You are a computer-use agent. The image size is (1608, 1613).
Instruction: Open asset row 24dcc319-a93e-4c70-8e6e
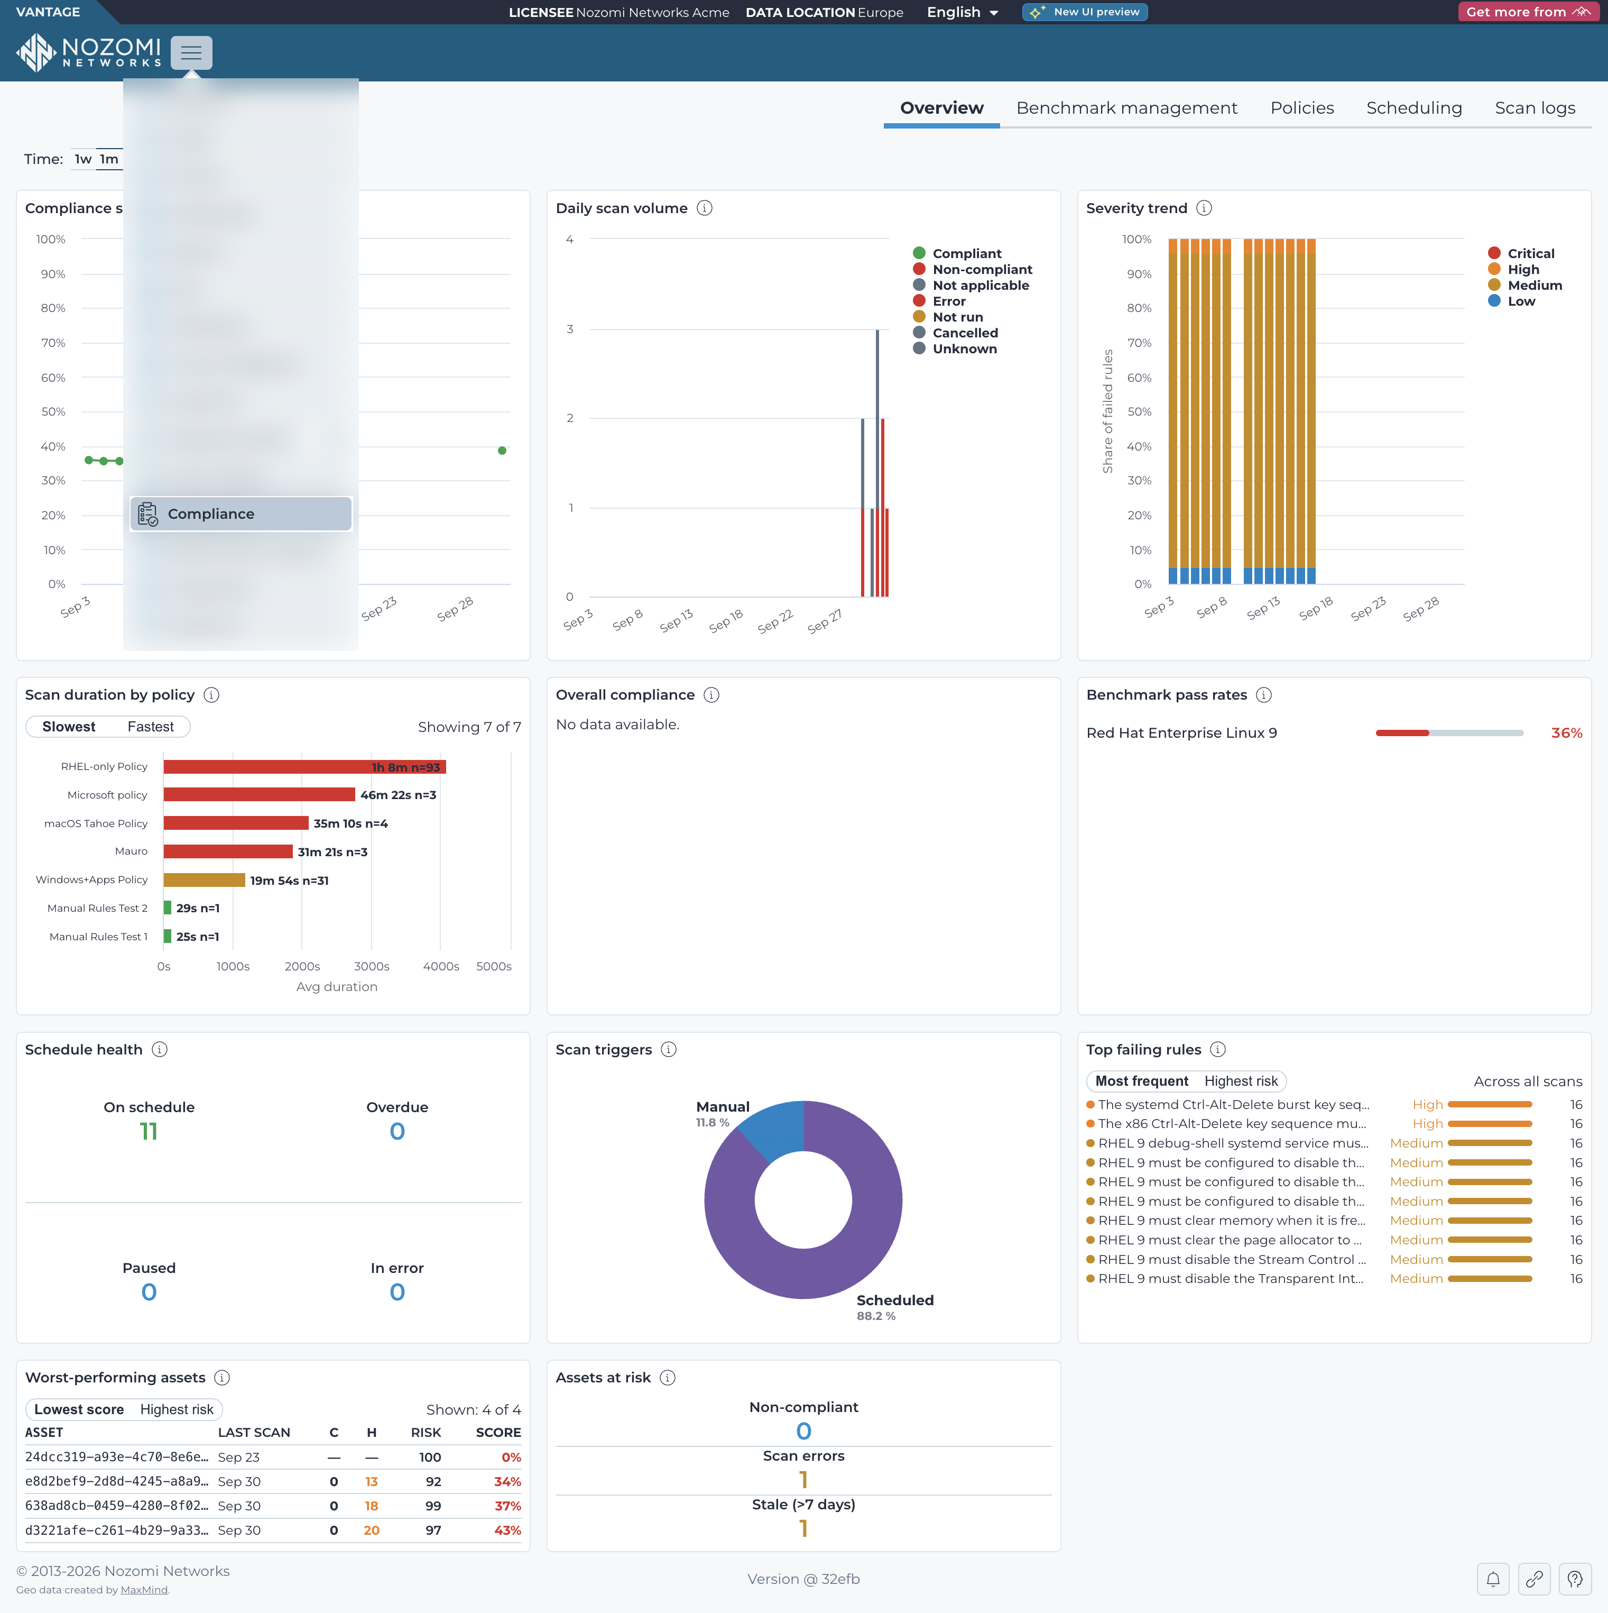pyautogui.click(x=273, y=1457)
